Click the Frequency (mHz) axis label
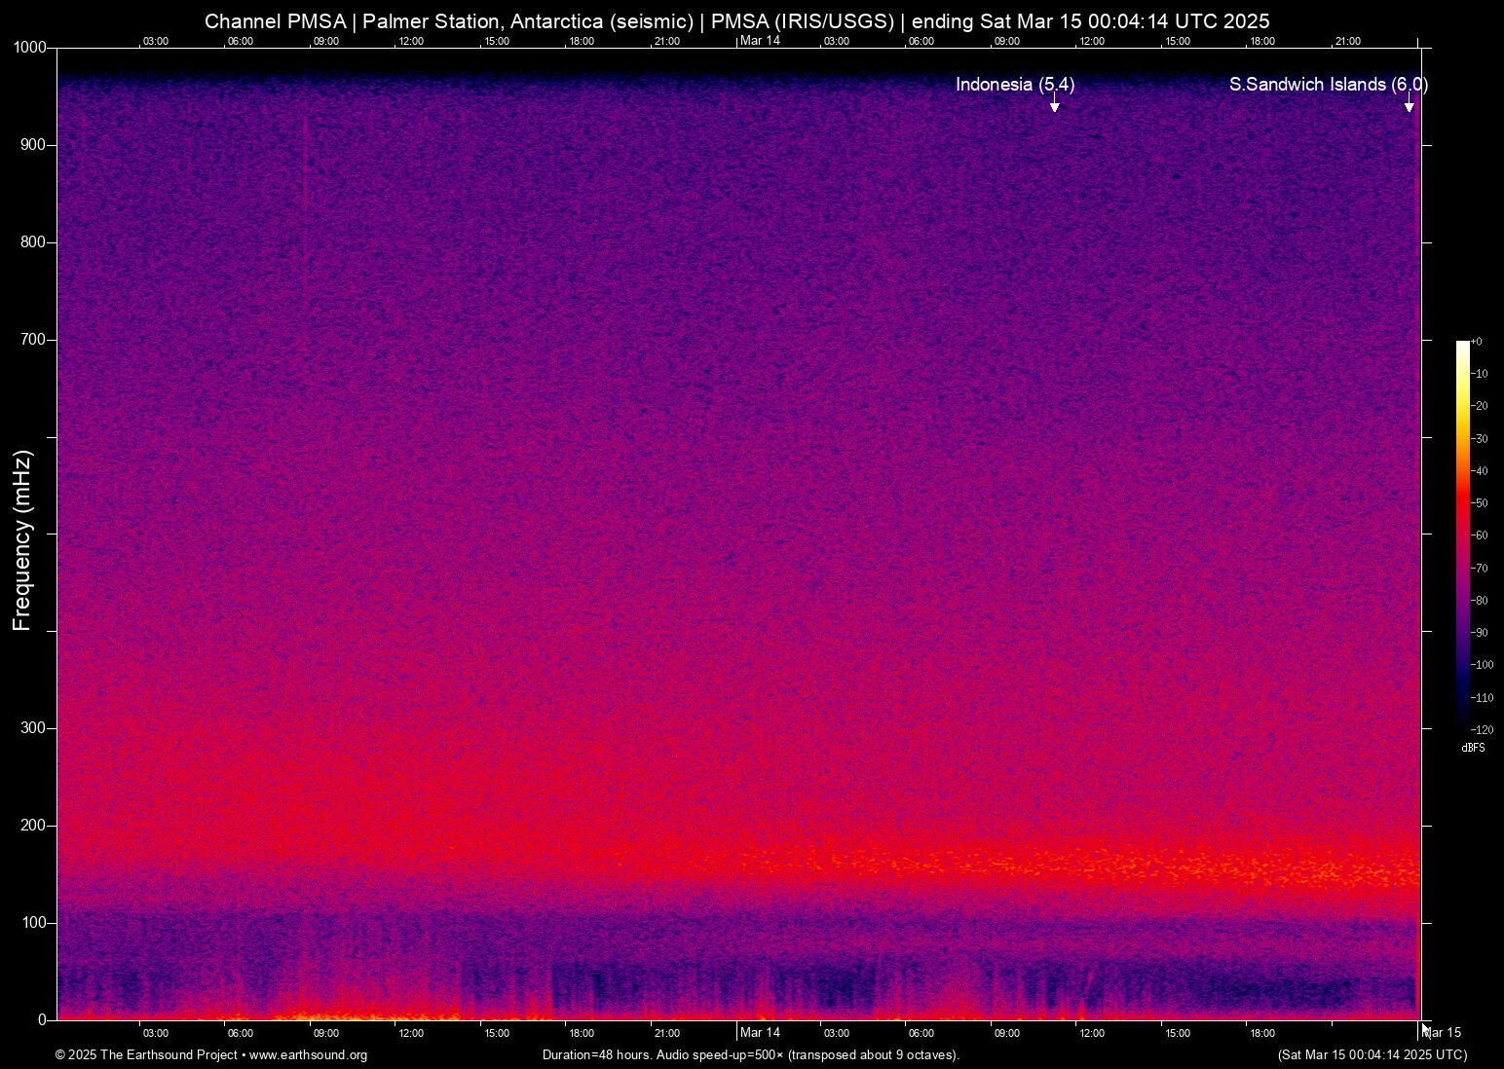Image resolution: width=1504 pixels, height=1069 pixels. click(22, 539)
